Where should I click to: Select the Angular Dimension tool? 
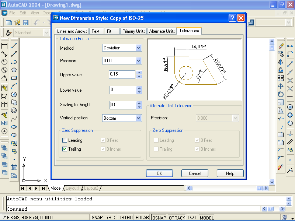[4, 78]
